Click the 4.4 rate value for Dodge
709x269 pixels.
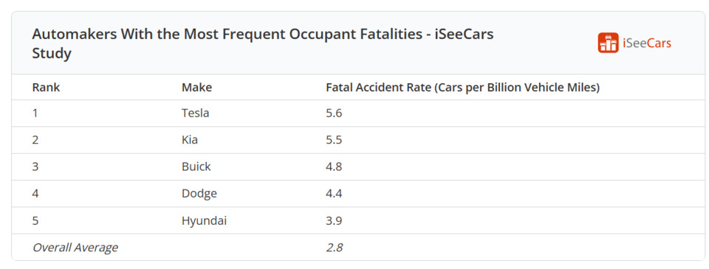coord(334,194)
